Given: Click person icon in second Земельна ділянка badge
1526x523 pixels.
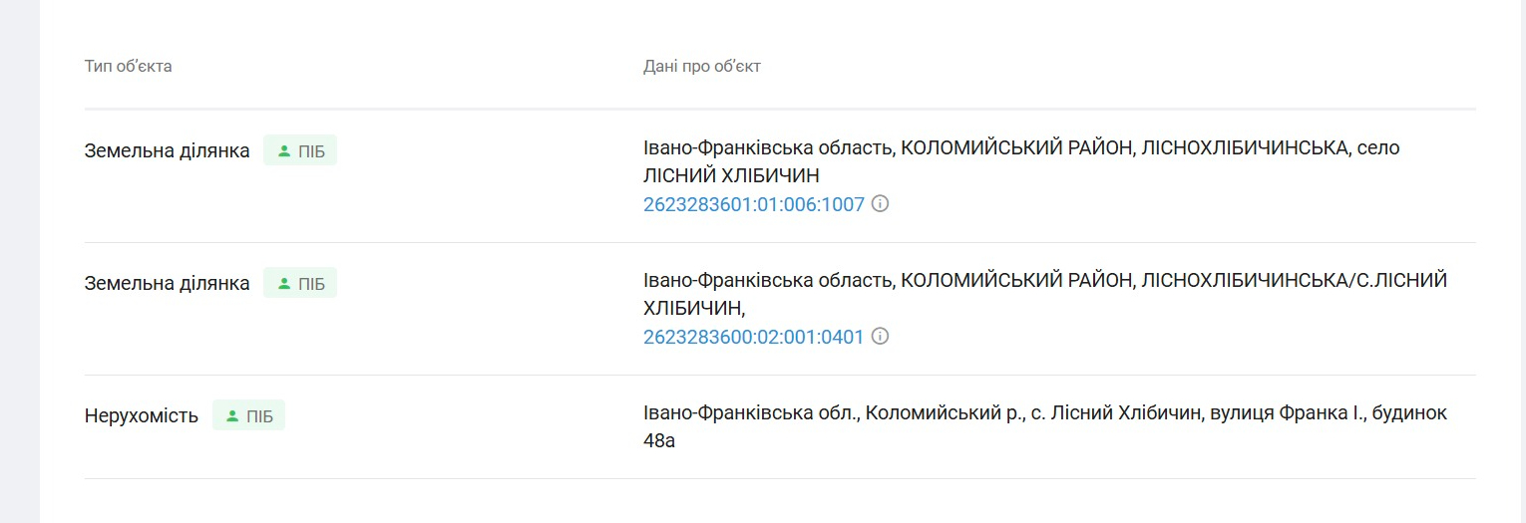Looking at the screenshot, I should tap(284, 284).
